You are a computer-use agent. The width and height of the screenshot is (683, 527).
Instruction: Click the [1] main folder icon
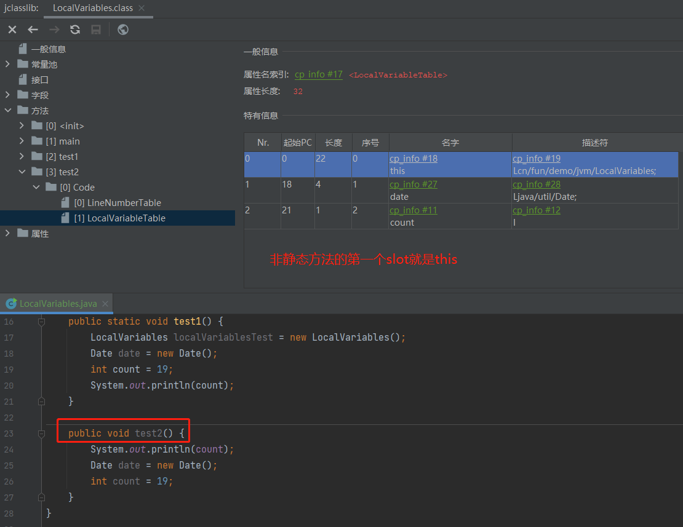[37, 141]
